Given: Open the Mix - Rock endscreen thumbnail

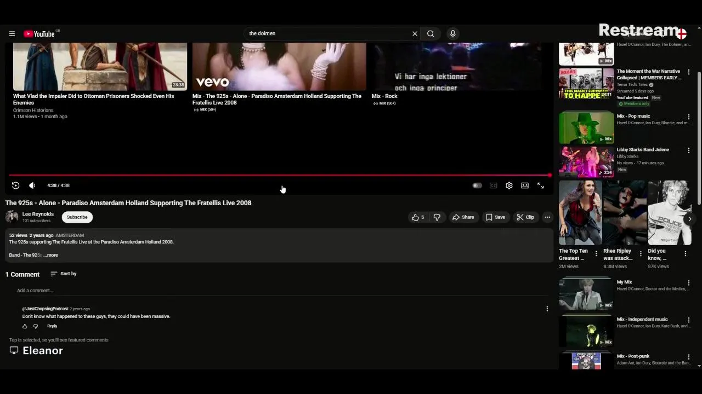Looking at the screenshot, I should (x=458, y=66).
